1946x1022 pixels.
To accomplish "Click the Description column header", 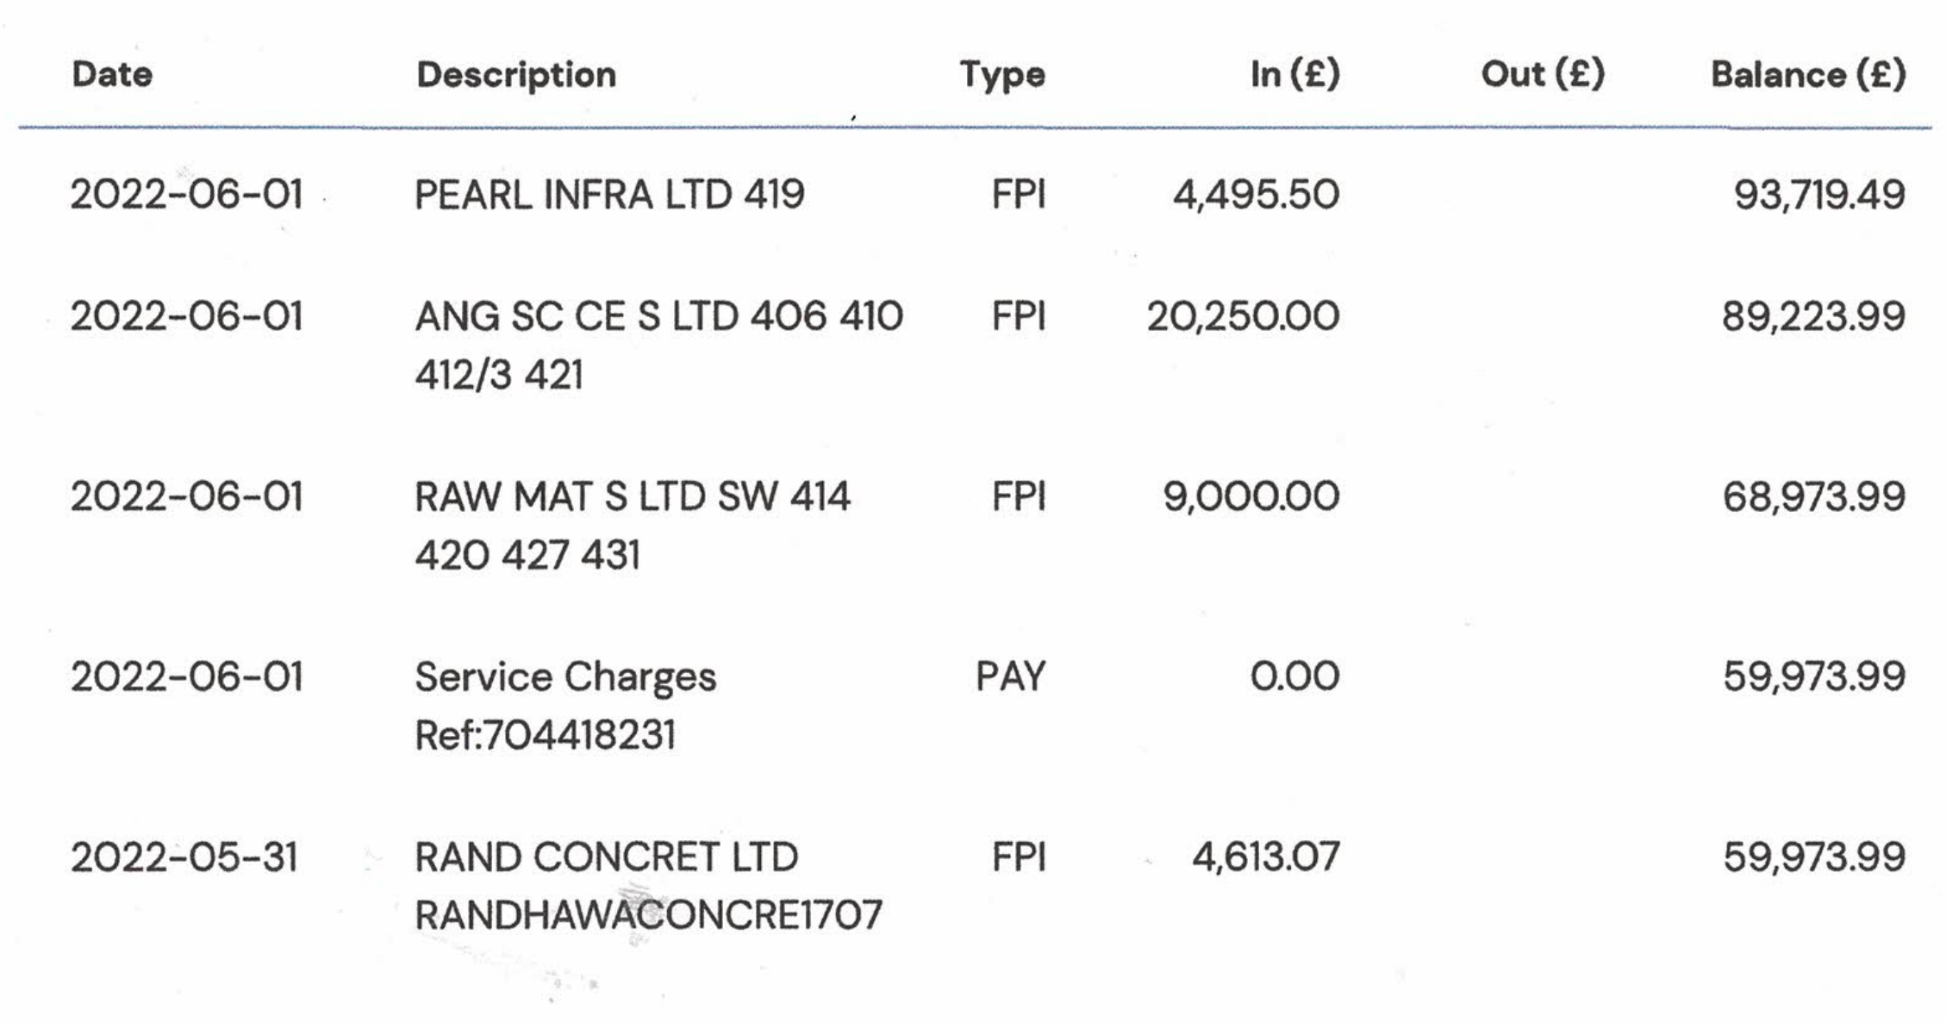I will point(516,75).
